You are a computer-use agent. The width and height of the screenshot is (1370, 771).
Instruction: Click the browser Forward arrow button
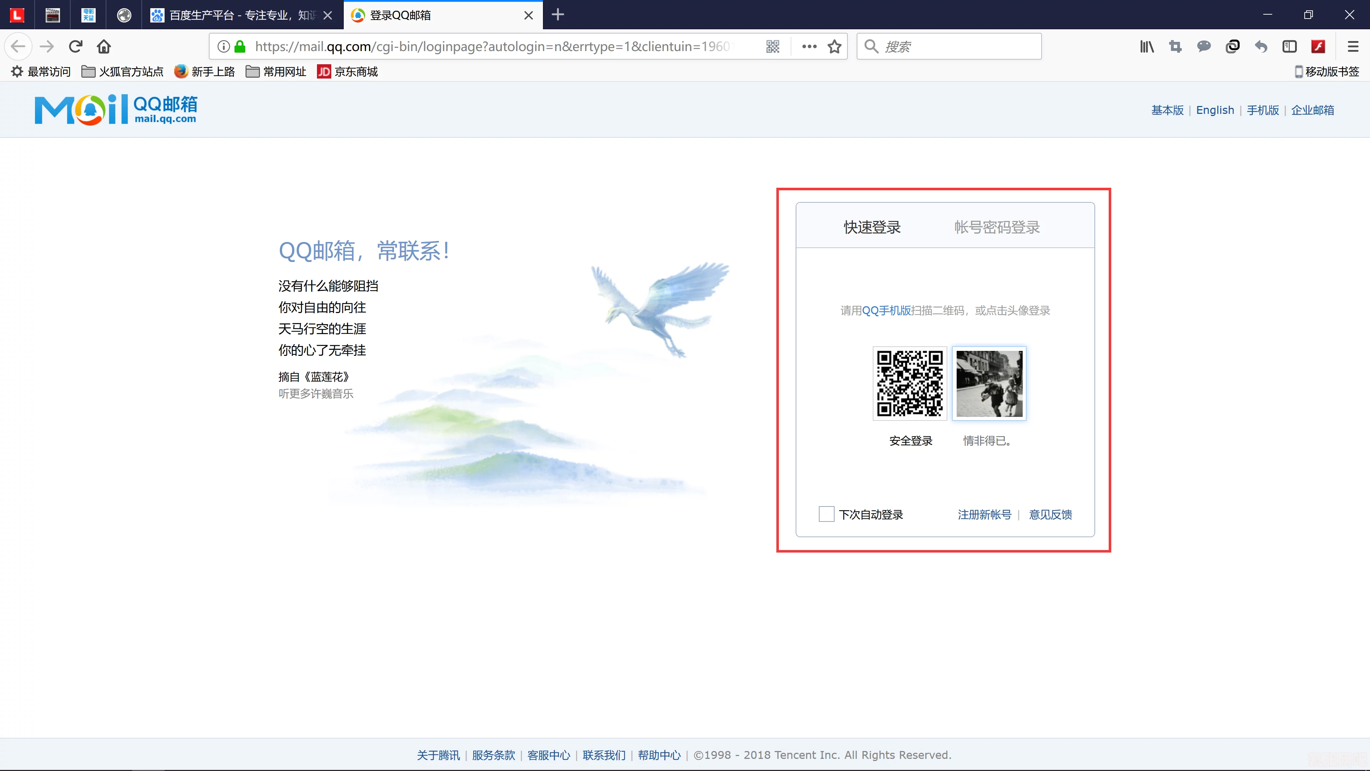click(x=47, y=47)
